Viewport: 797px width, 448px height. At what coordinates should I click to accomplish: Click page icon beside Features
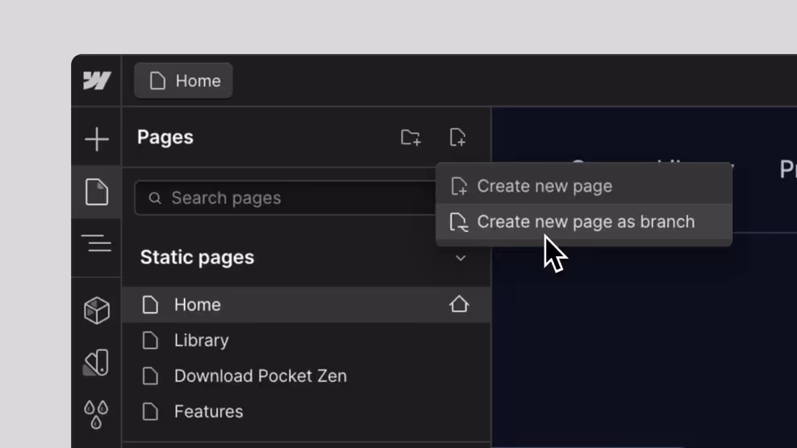(150, 412)
